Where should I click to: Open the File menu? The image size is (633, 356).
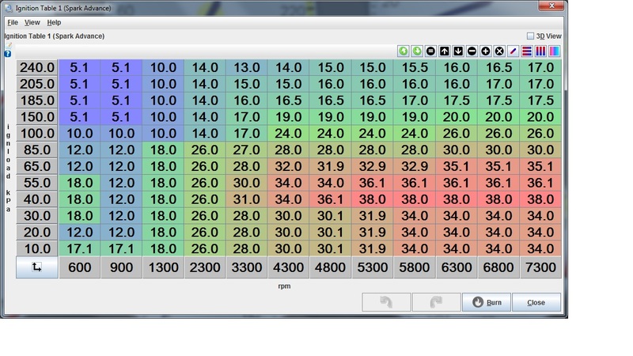pos(13,23)
